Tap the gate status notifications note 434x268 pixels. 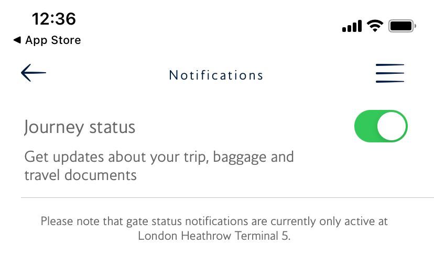tap(214, 221)
